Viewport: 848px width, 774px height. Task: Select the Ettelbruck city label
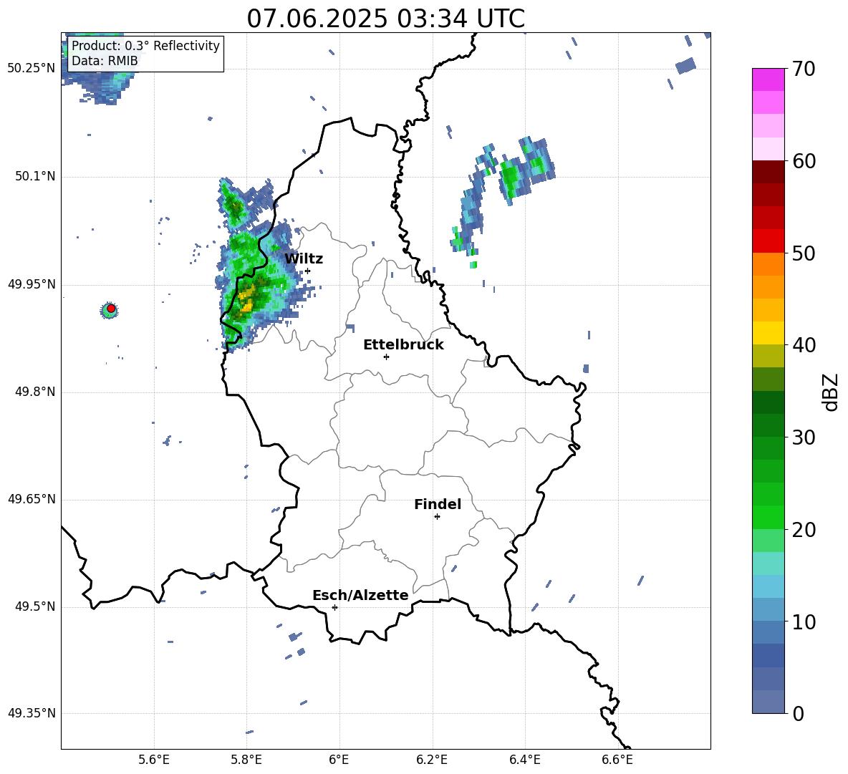pos(403,345)
